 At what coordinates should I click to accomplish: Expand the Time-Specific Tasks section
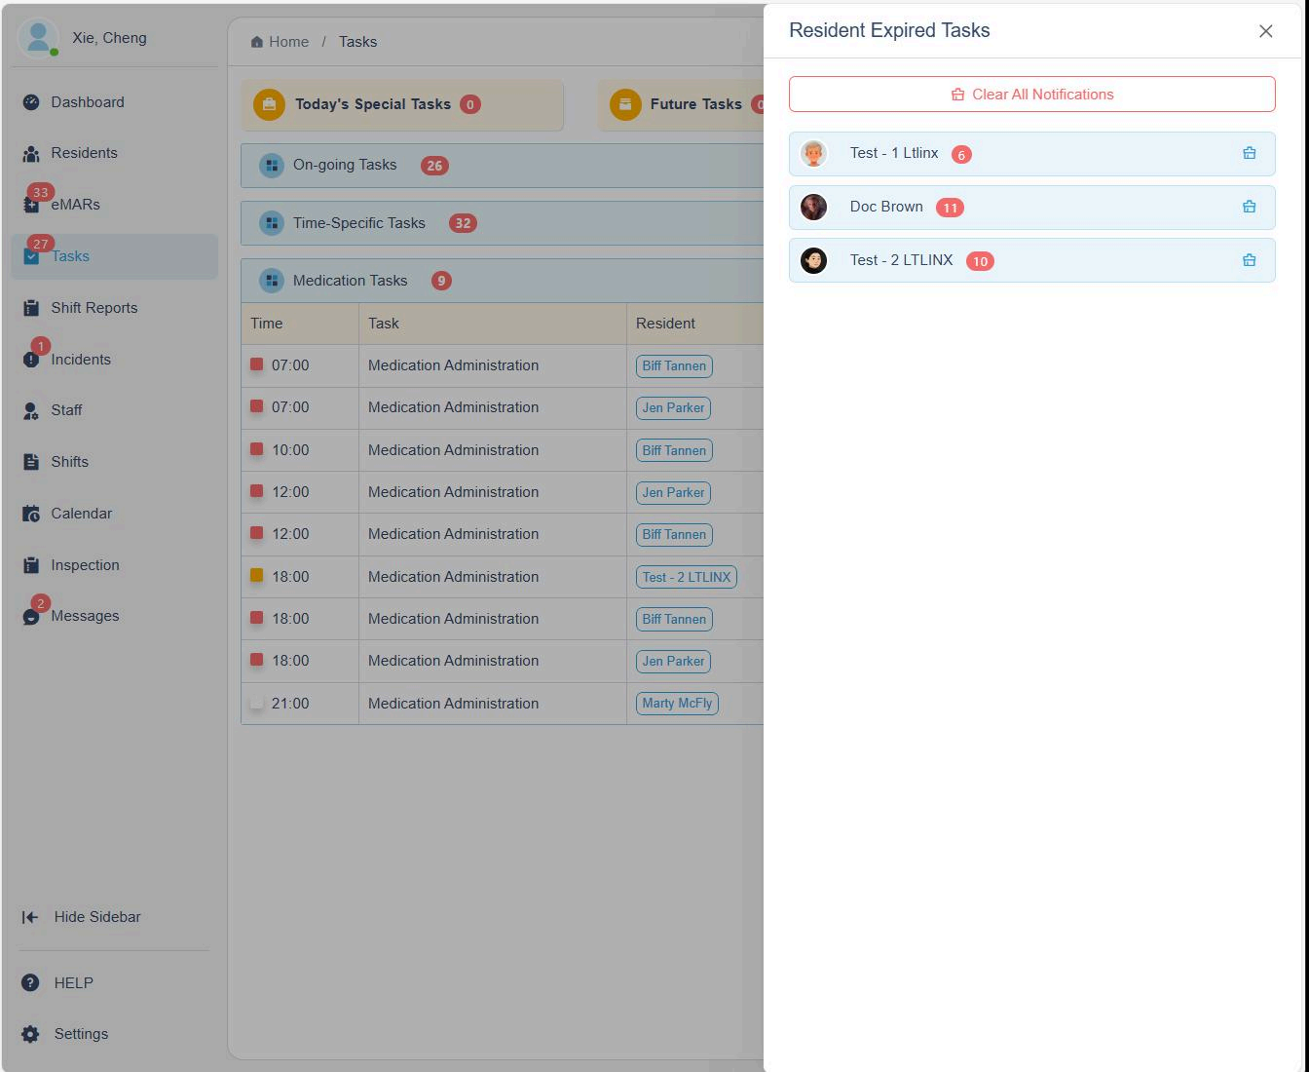click(x=358, y=223)
